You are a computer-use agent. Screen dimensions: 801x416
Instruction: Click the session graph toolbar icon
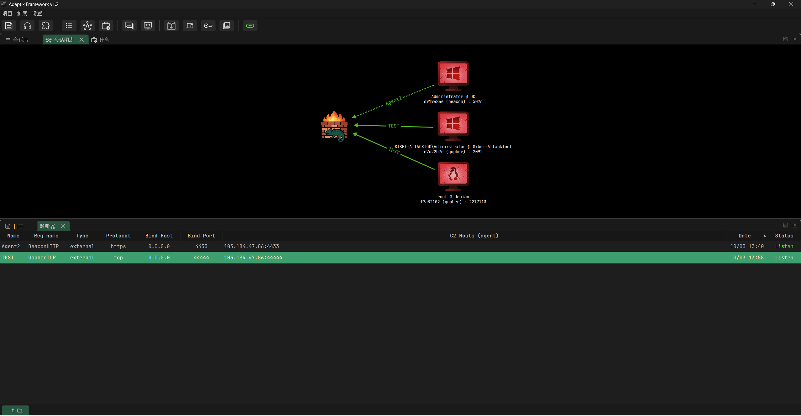(87, 26)
